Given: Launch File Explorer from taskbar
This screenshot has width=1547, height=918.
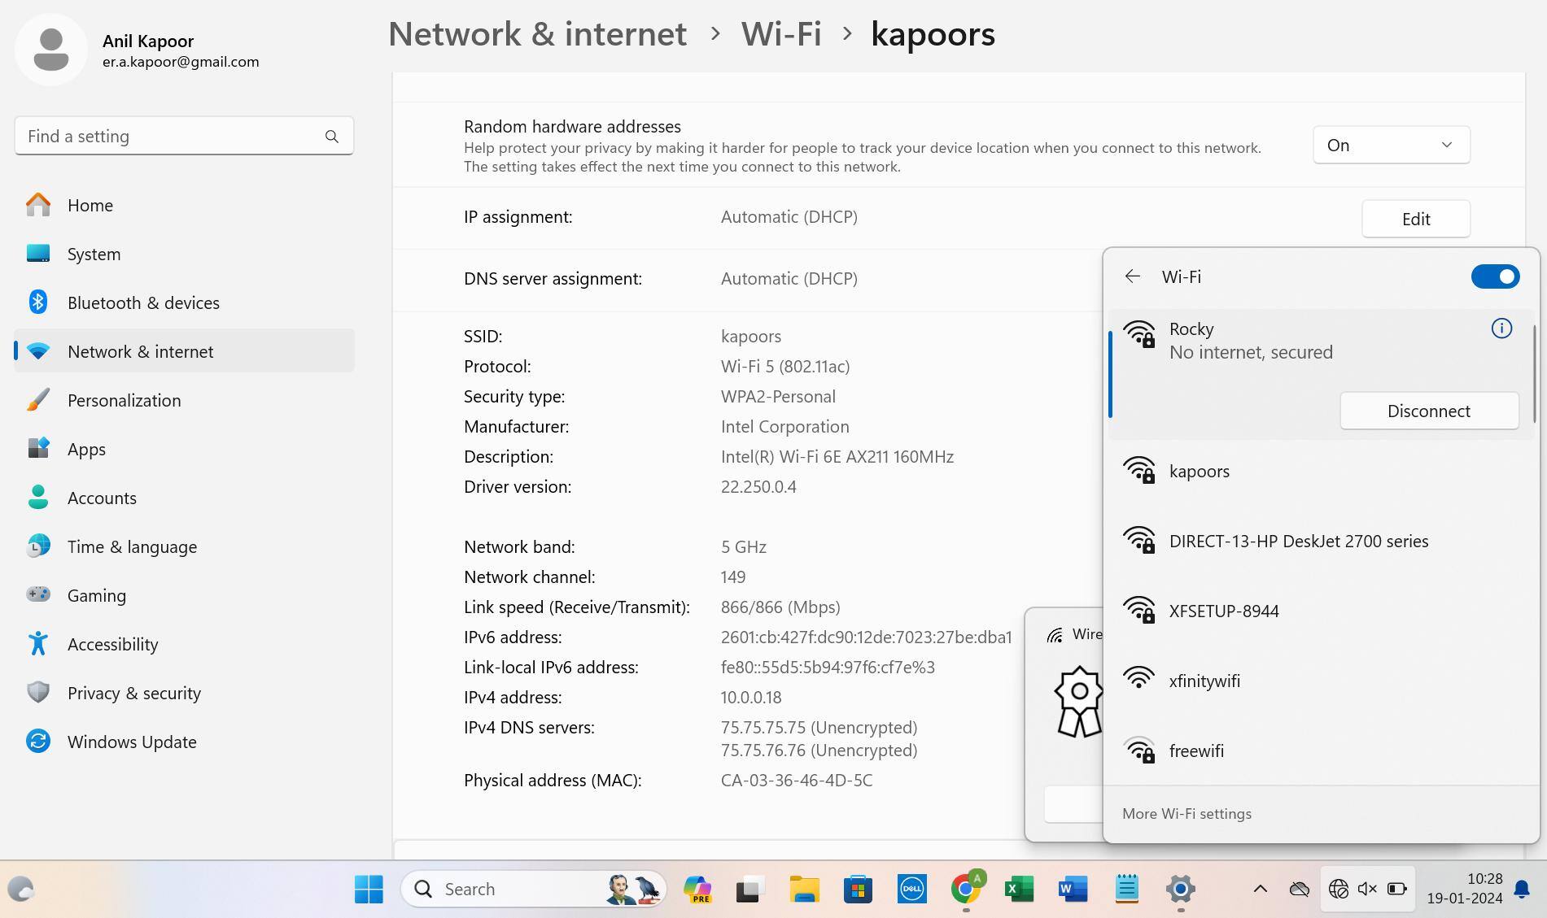Looking at the screenshot, I should tap(804, 889).
